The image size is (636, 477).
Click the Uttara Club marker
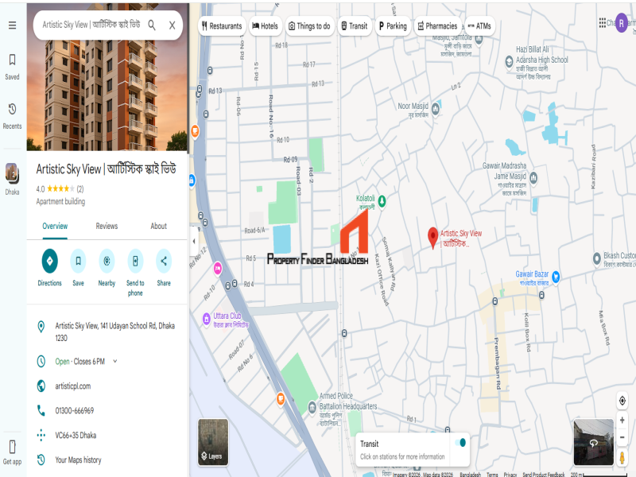pyautogui.click(x=207, y=319)
